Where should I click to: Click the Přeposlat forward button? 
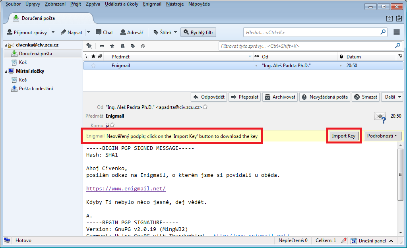click(244, 97)
